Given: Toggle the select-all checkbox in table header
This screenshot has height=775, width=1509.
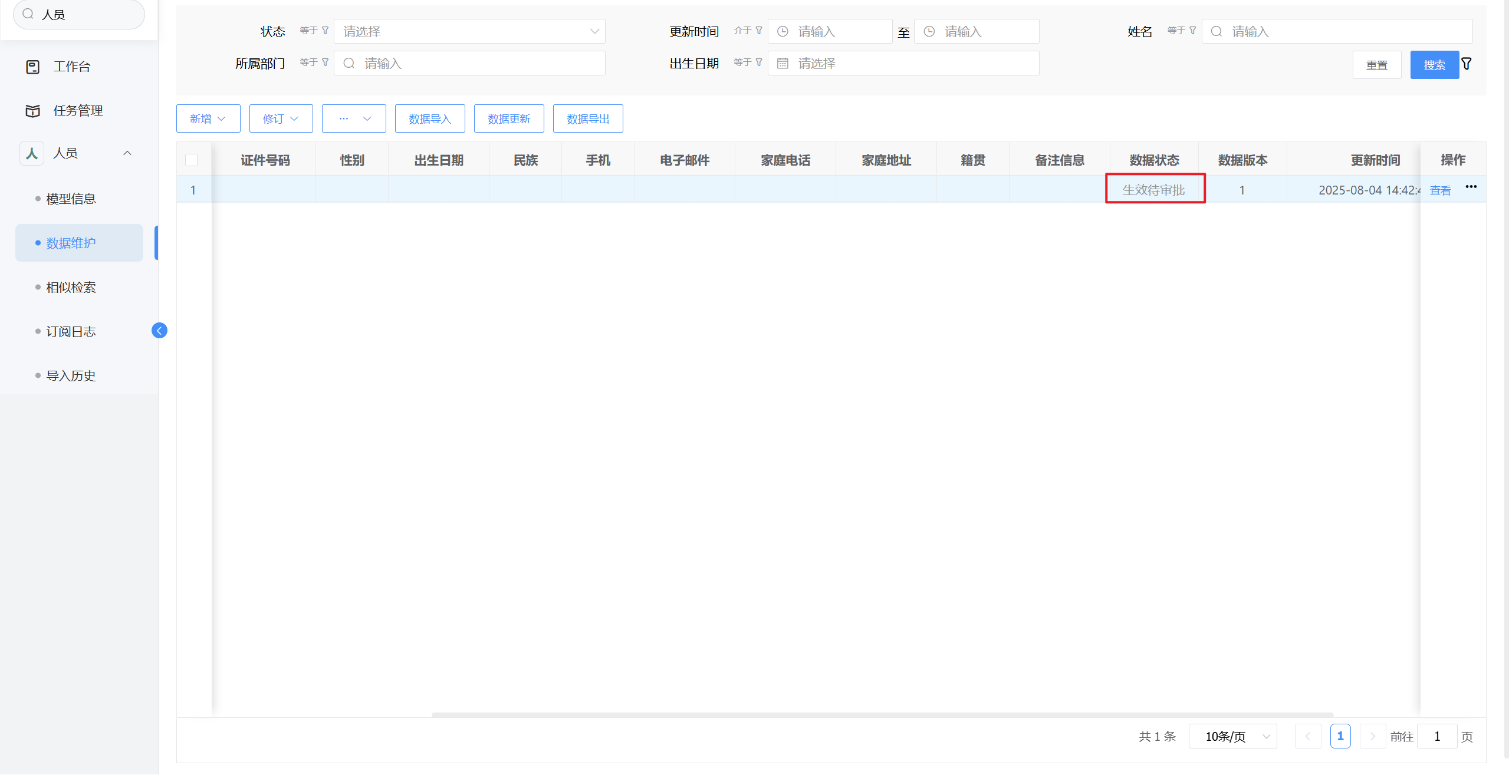Looking at the screenshot, I should point(191,160).
